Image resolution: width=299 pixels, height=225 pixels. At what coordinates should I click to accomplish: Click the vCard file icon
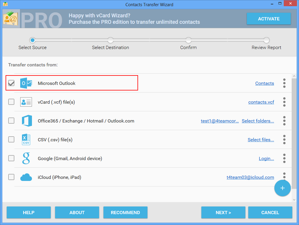(26, 102)
